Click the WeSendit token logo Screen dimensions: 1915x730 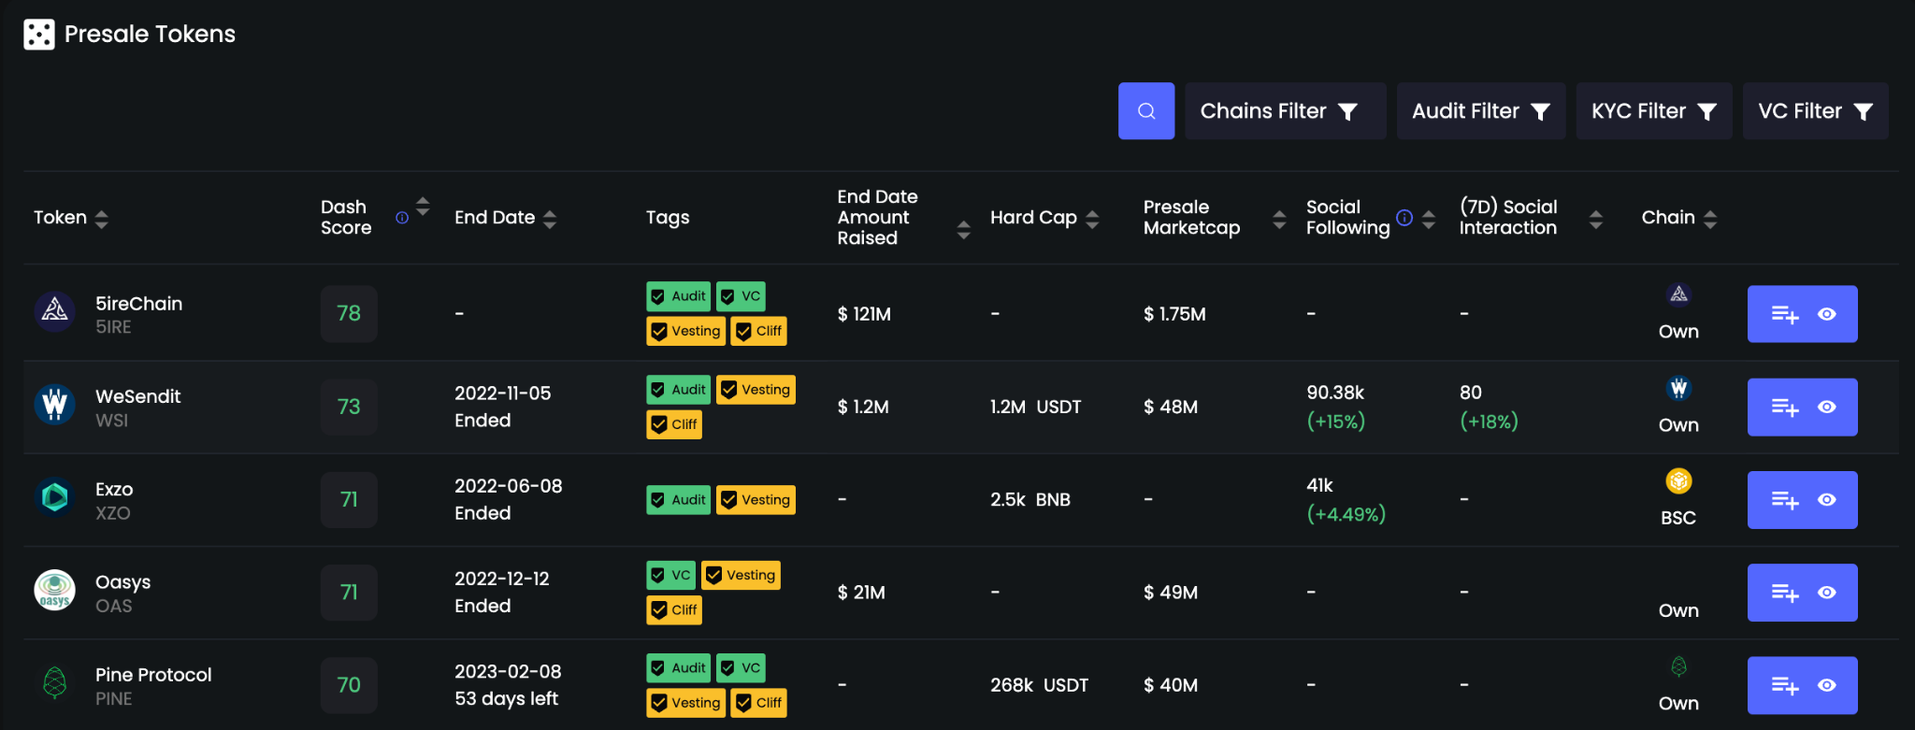point(55,405)
